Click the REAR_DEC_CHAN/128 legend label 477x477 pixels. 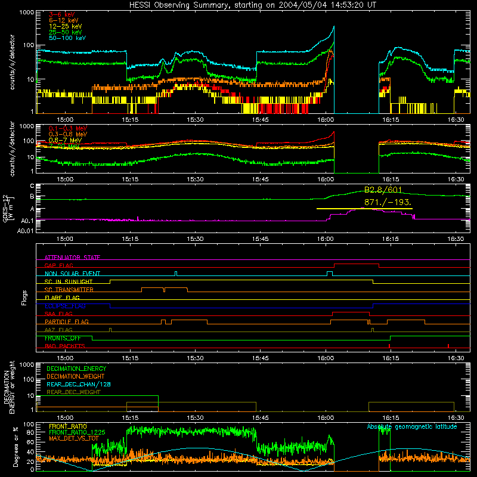point(79,385)
